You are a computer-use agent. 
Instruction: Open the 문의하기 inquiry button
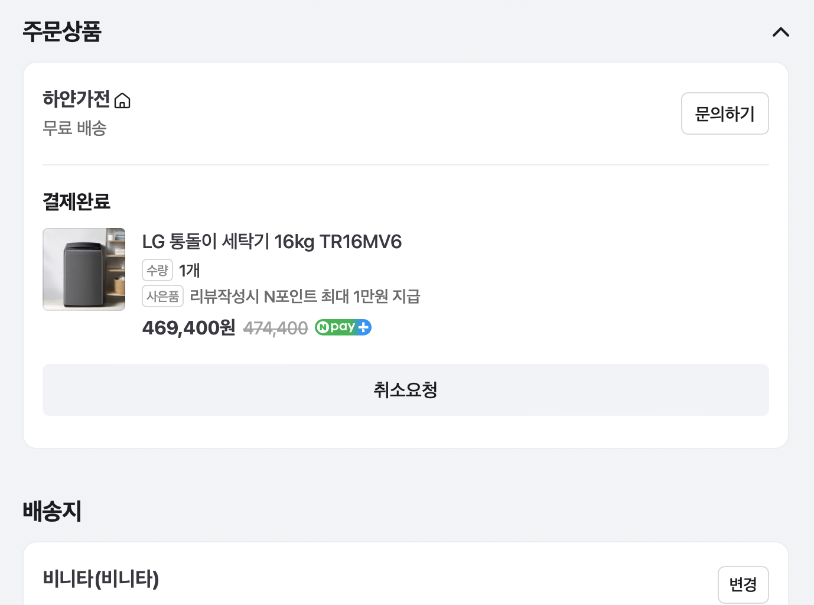click(x=725, y=113)
